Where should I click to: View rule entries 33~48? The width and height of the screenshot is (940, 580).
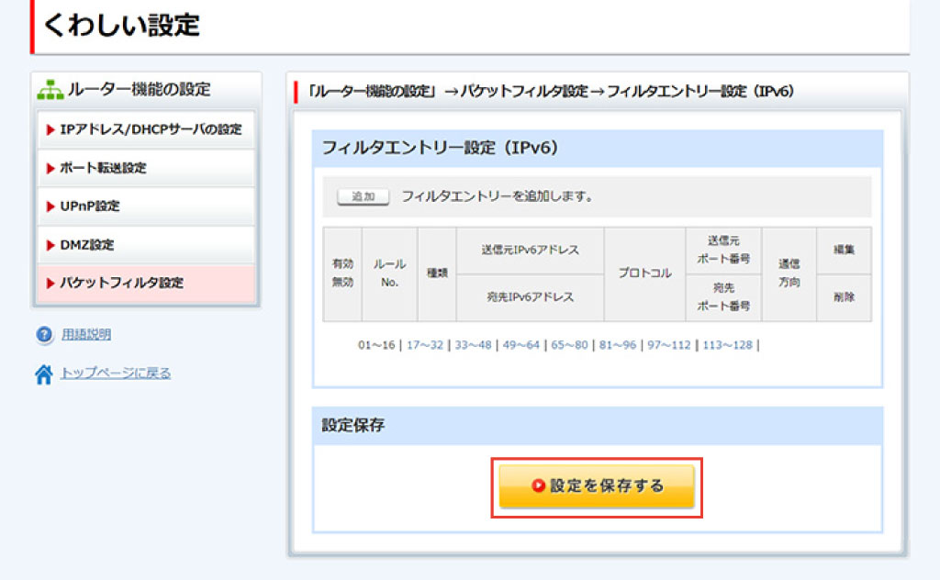(473, 345)
